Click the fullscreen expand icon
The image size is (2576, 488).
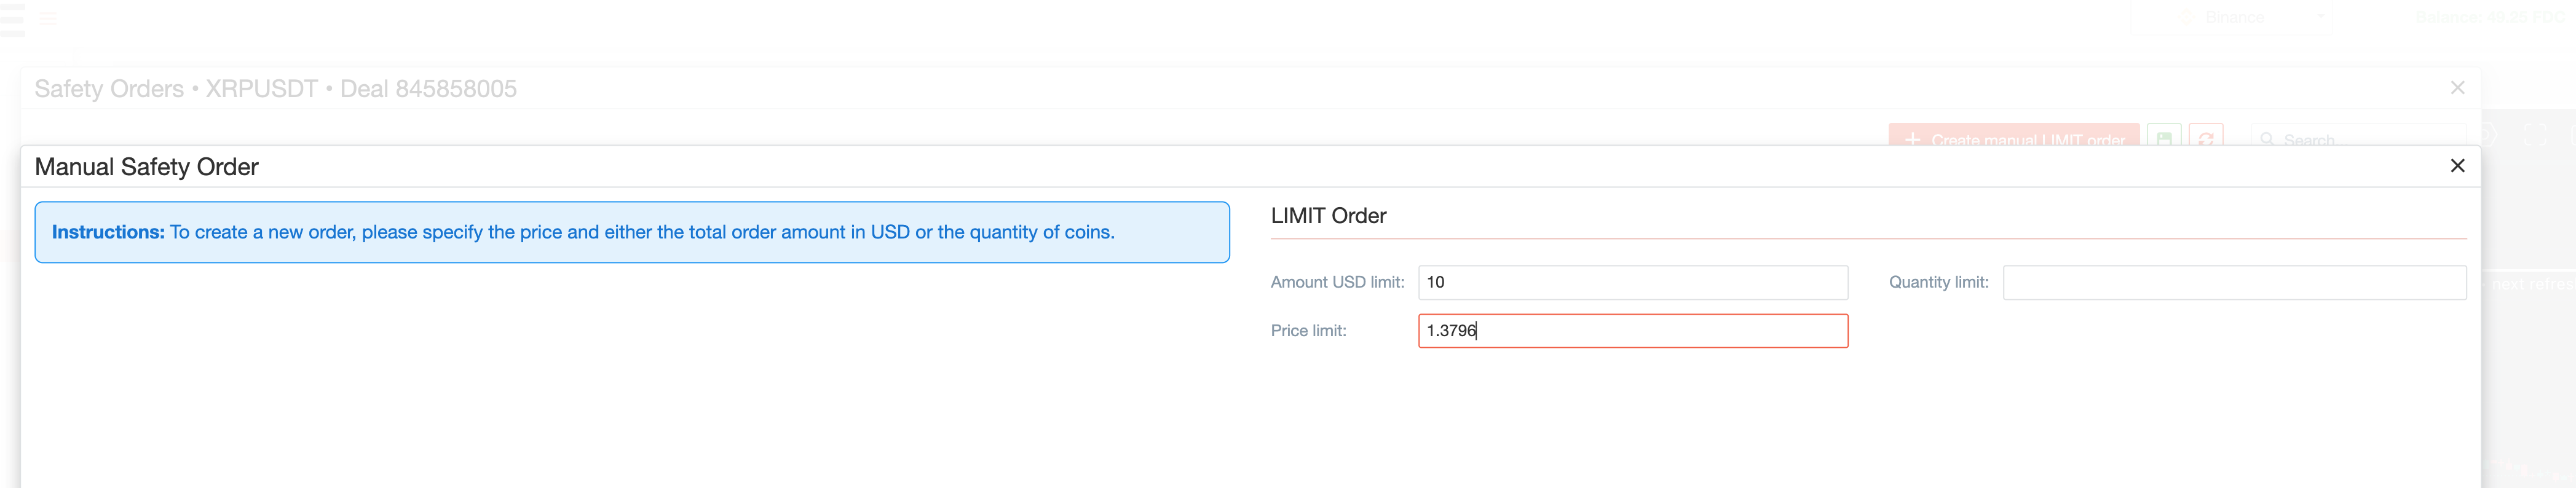2535,136
